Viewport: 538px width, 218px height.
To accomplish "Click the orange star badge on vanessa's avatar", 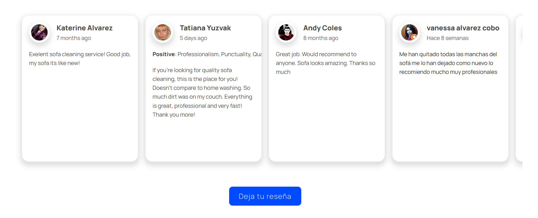I will click(414, 37).
